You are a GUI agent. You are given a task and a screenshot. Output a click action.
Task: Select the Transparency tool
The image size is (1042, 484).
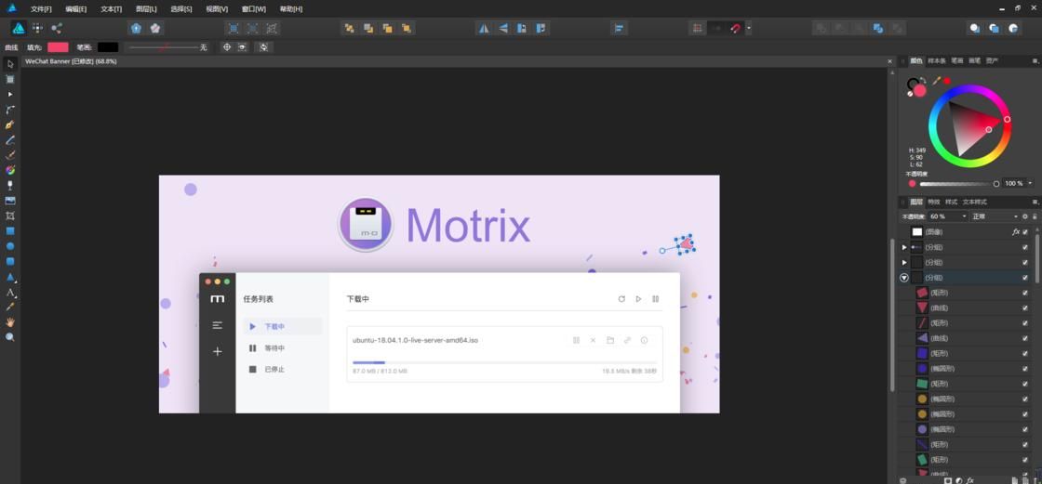[10, 185]
